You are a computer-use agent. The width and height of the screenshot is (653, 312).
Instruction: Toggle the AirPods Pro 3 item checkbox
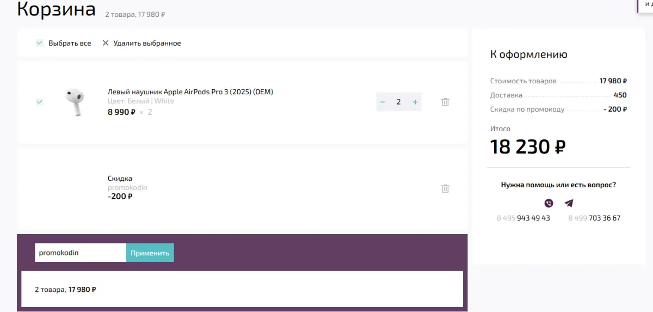[39, 102]
